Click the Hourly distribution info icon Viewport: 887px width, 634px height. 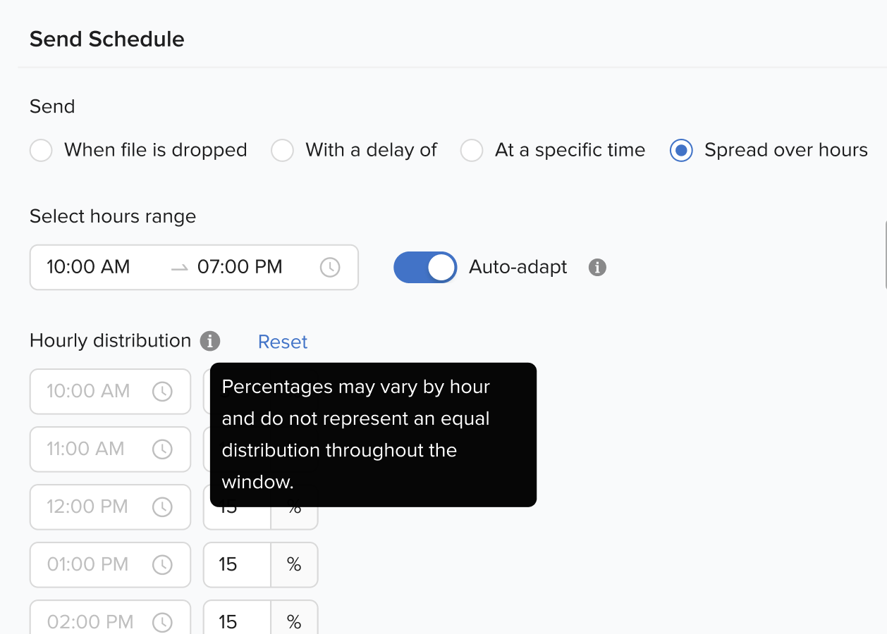point(209,342)
